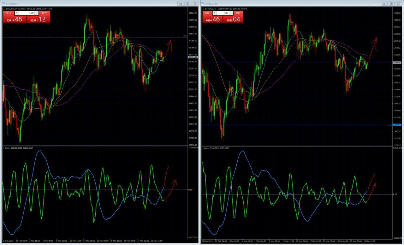Click the ETHUSD ask price tile 1700 04
404x245 pixels.
pyautogui.click(x=233, y=19)
